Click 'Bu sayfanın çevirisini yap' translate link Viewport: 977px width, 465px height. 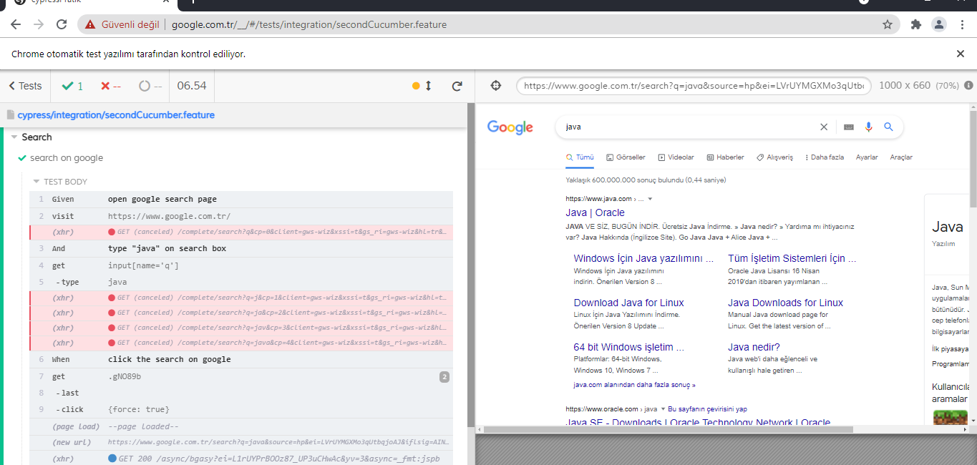click(x=707, y=409)
